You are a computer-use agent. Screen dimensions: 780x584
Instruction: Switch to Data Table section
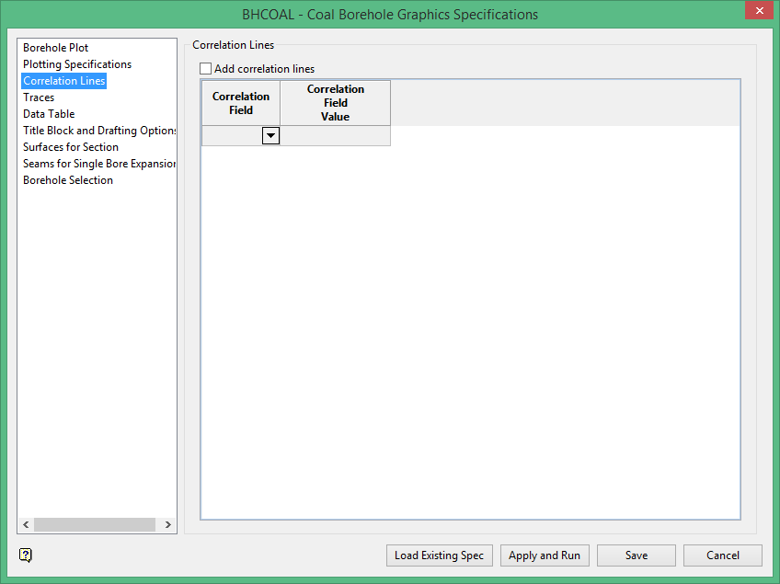49,114
